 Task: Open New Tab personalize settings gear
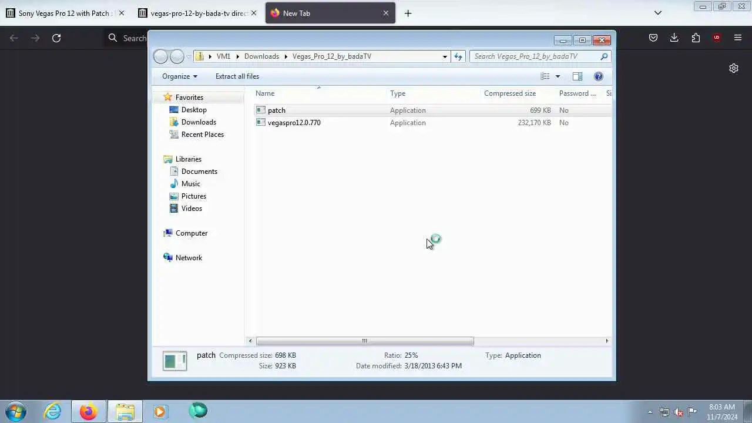[734, 68]
